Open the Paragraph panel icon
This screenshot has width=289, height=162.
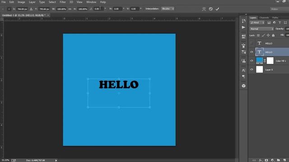(x=244, y=76)
